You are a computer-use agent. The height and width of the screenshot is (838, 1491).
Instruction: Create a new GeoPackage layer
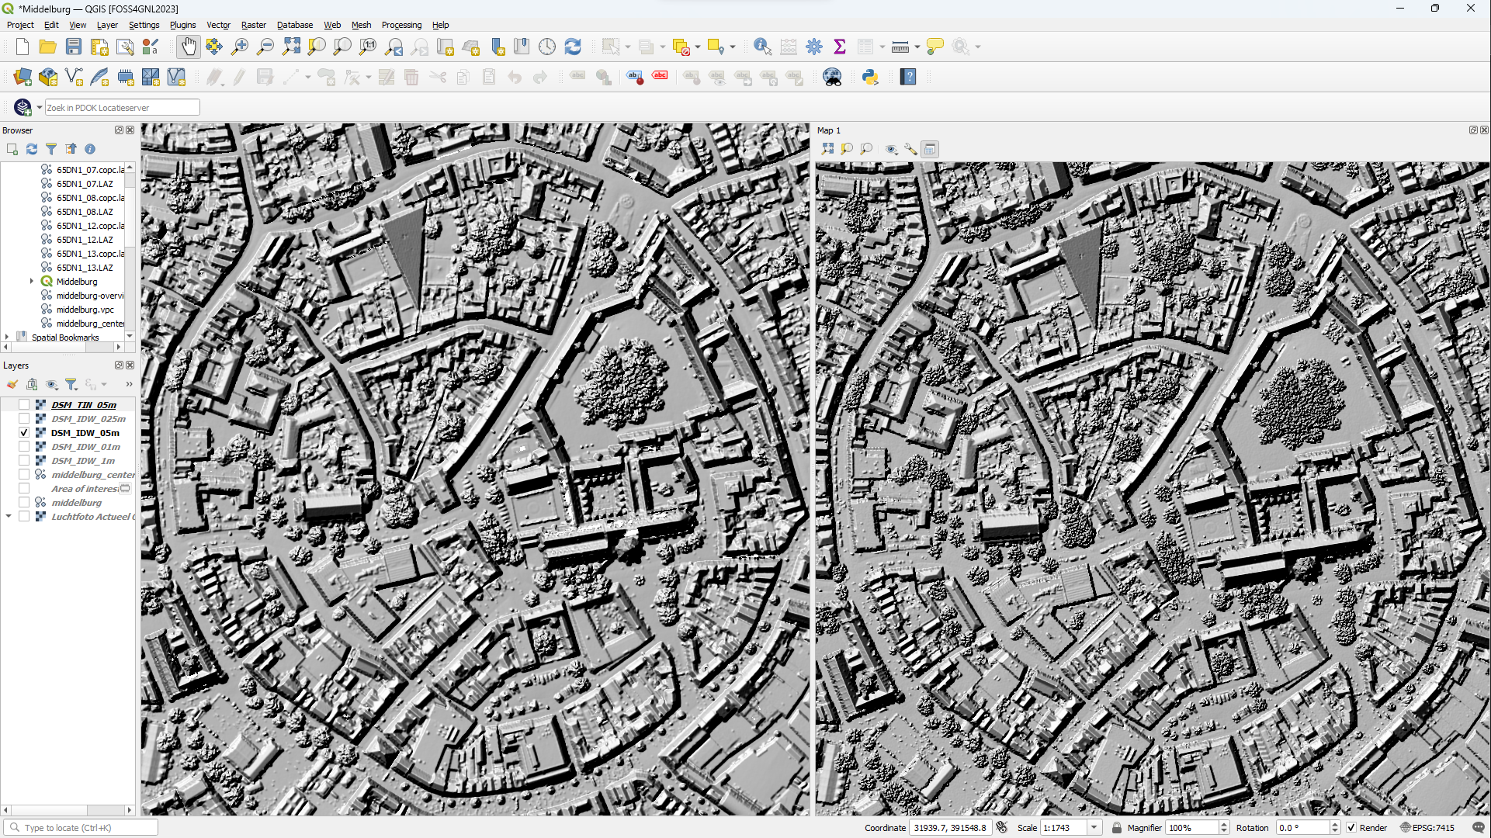48,77
